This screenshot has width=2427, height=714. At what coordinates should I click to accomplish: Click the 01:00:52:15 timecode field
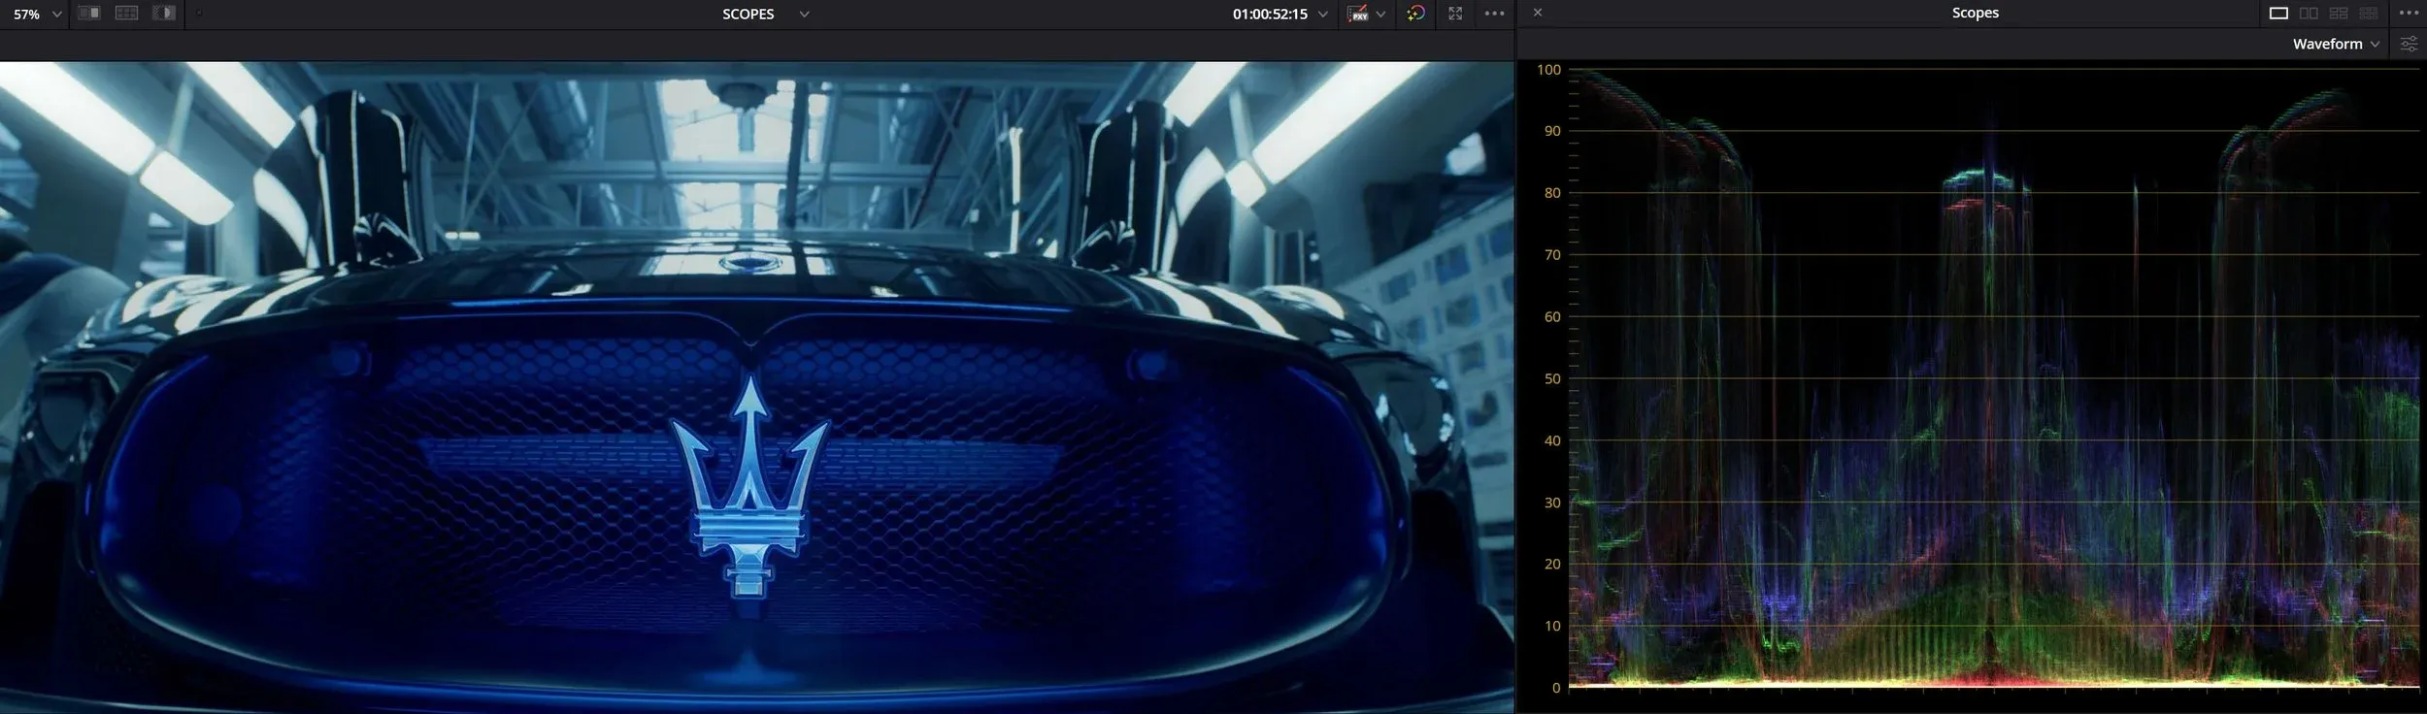click(1270, 15)
